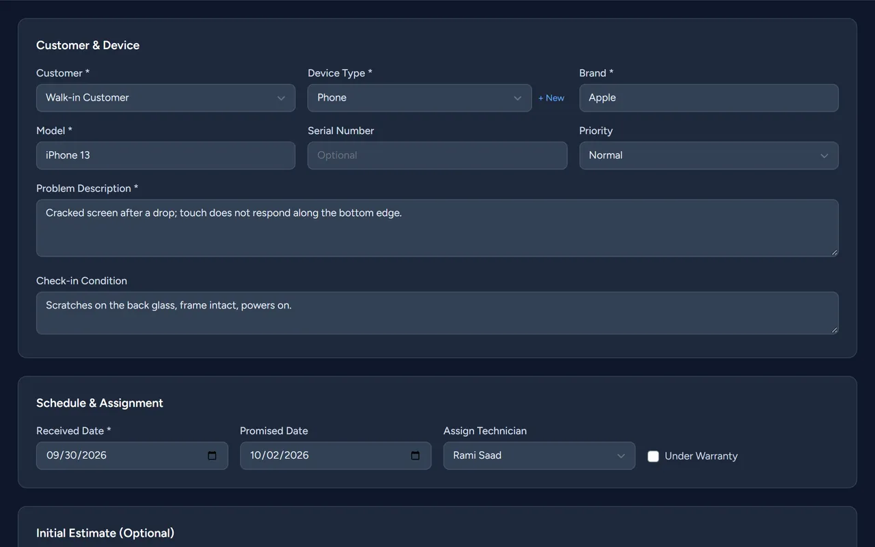Screen dimensions: 875x547
Task: Expand the Phone device type dropdown
Action: point(420,98)
